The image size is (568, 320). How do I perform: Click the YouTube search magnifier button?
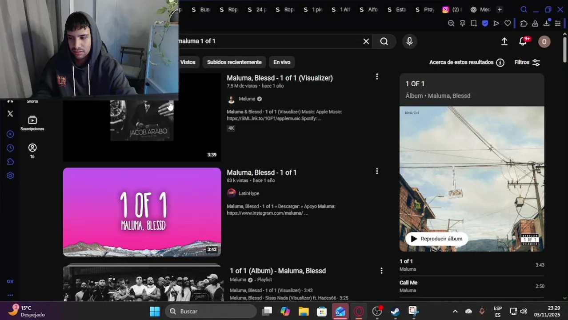(384, 41)
